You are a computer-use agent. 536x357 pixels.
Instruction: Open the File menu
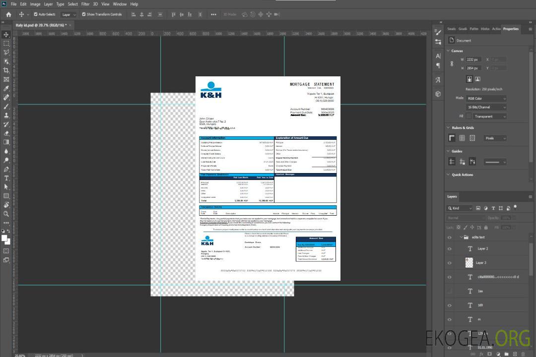[13, 4]
